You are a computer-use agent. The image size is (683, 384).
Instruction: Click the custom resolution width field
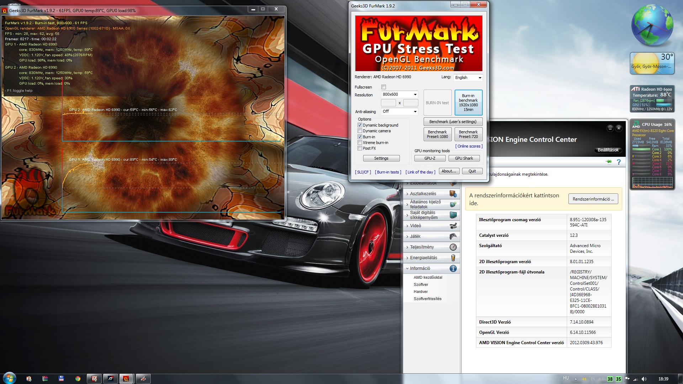pyautogui.click(x=388, y=103)
